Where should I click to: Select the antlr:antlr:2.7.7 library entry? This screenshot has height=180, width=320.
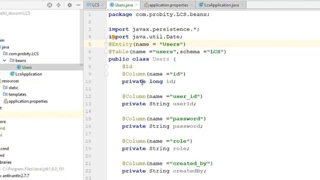pyautogui.click(x=15, y=175)
